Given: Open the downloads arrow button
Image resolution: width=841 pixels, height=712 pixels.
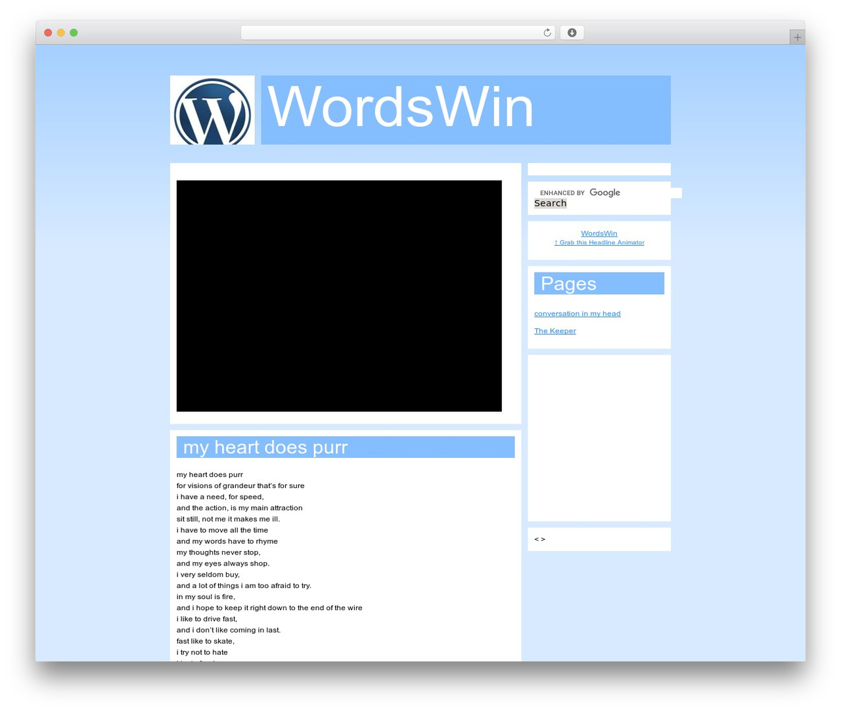Looking at the screenshot, I should tap(572, 33).
